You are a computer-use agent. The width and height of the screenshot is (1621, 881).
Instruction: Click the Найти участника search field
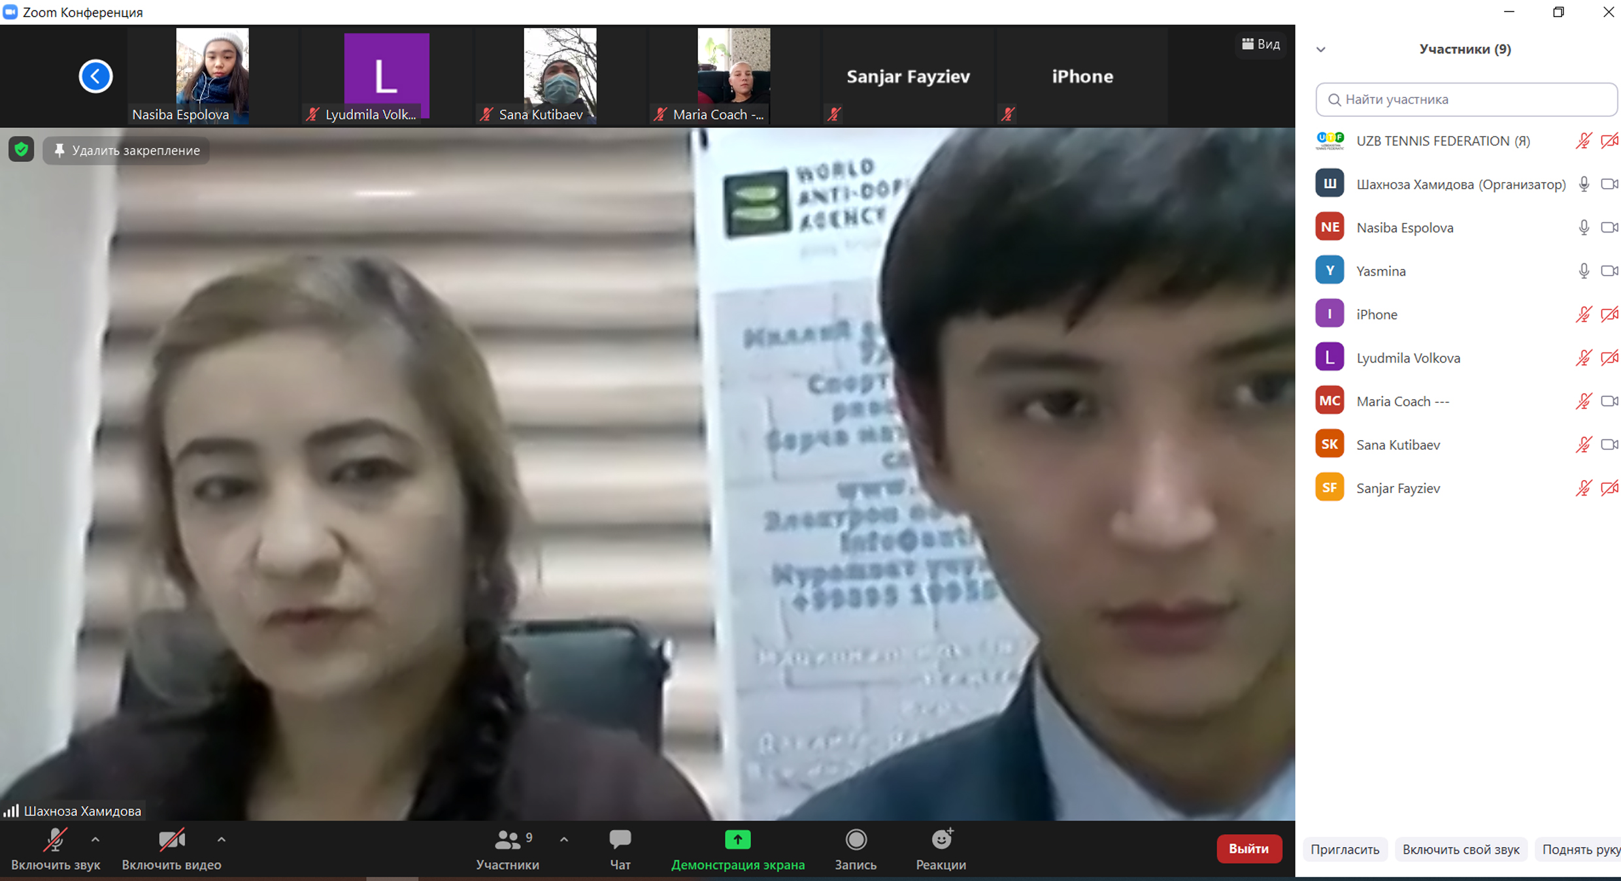1467,99
